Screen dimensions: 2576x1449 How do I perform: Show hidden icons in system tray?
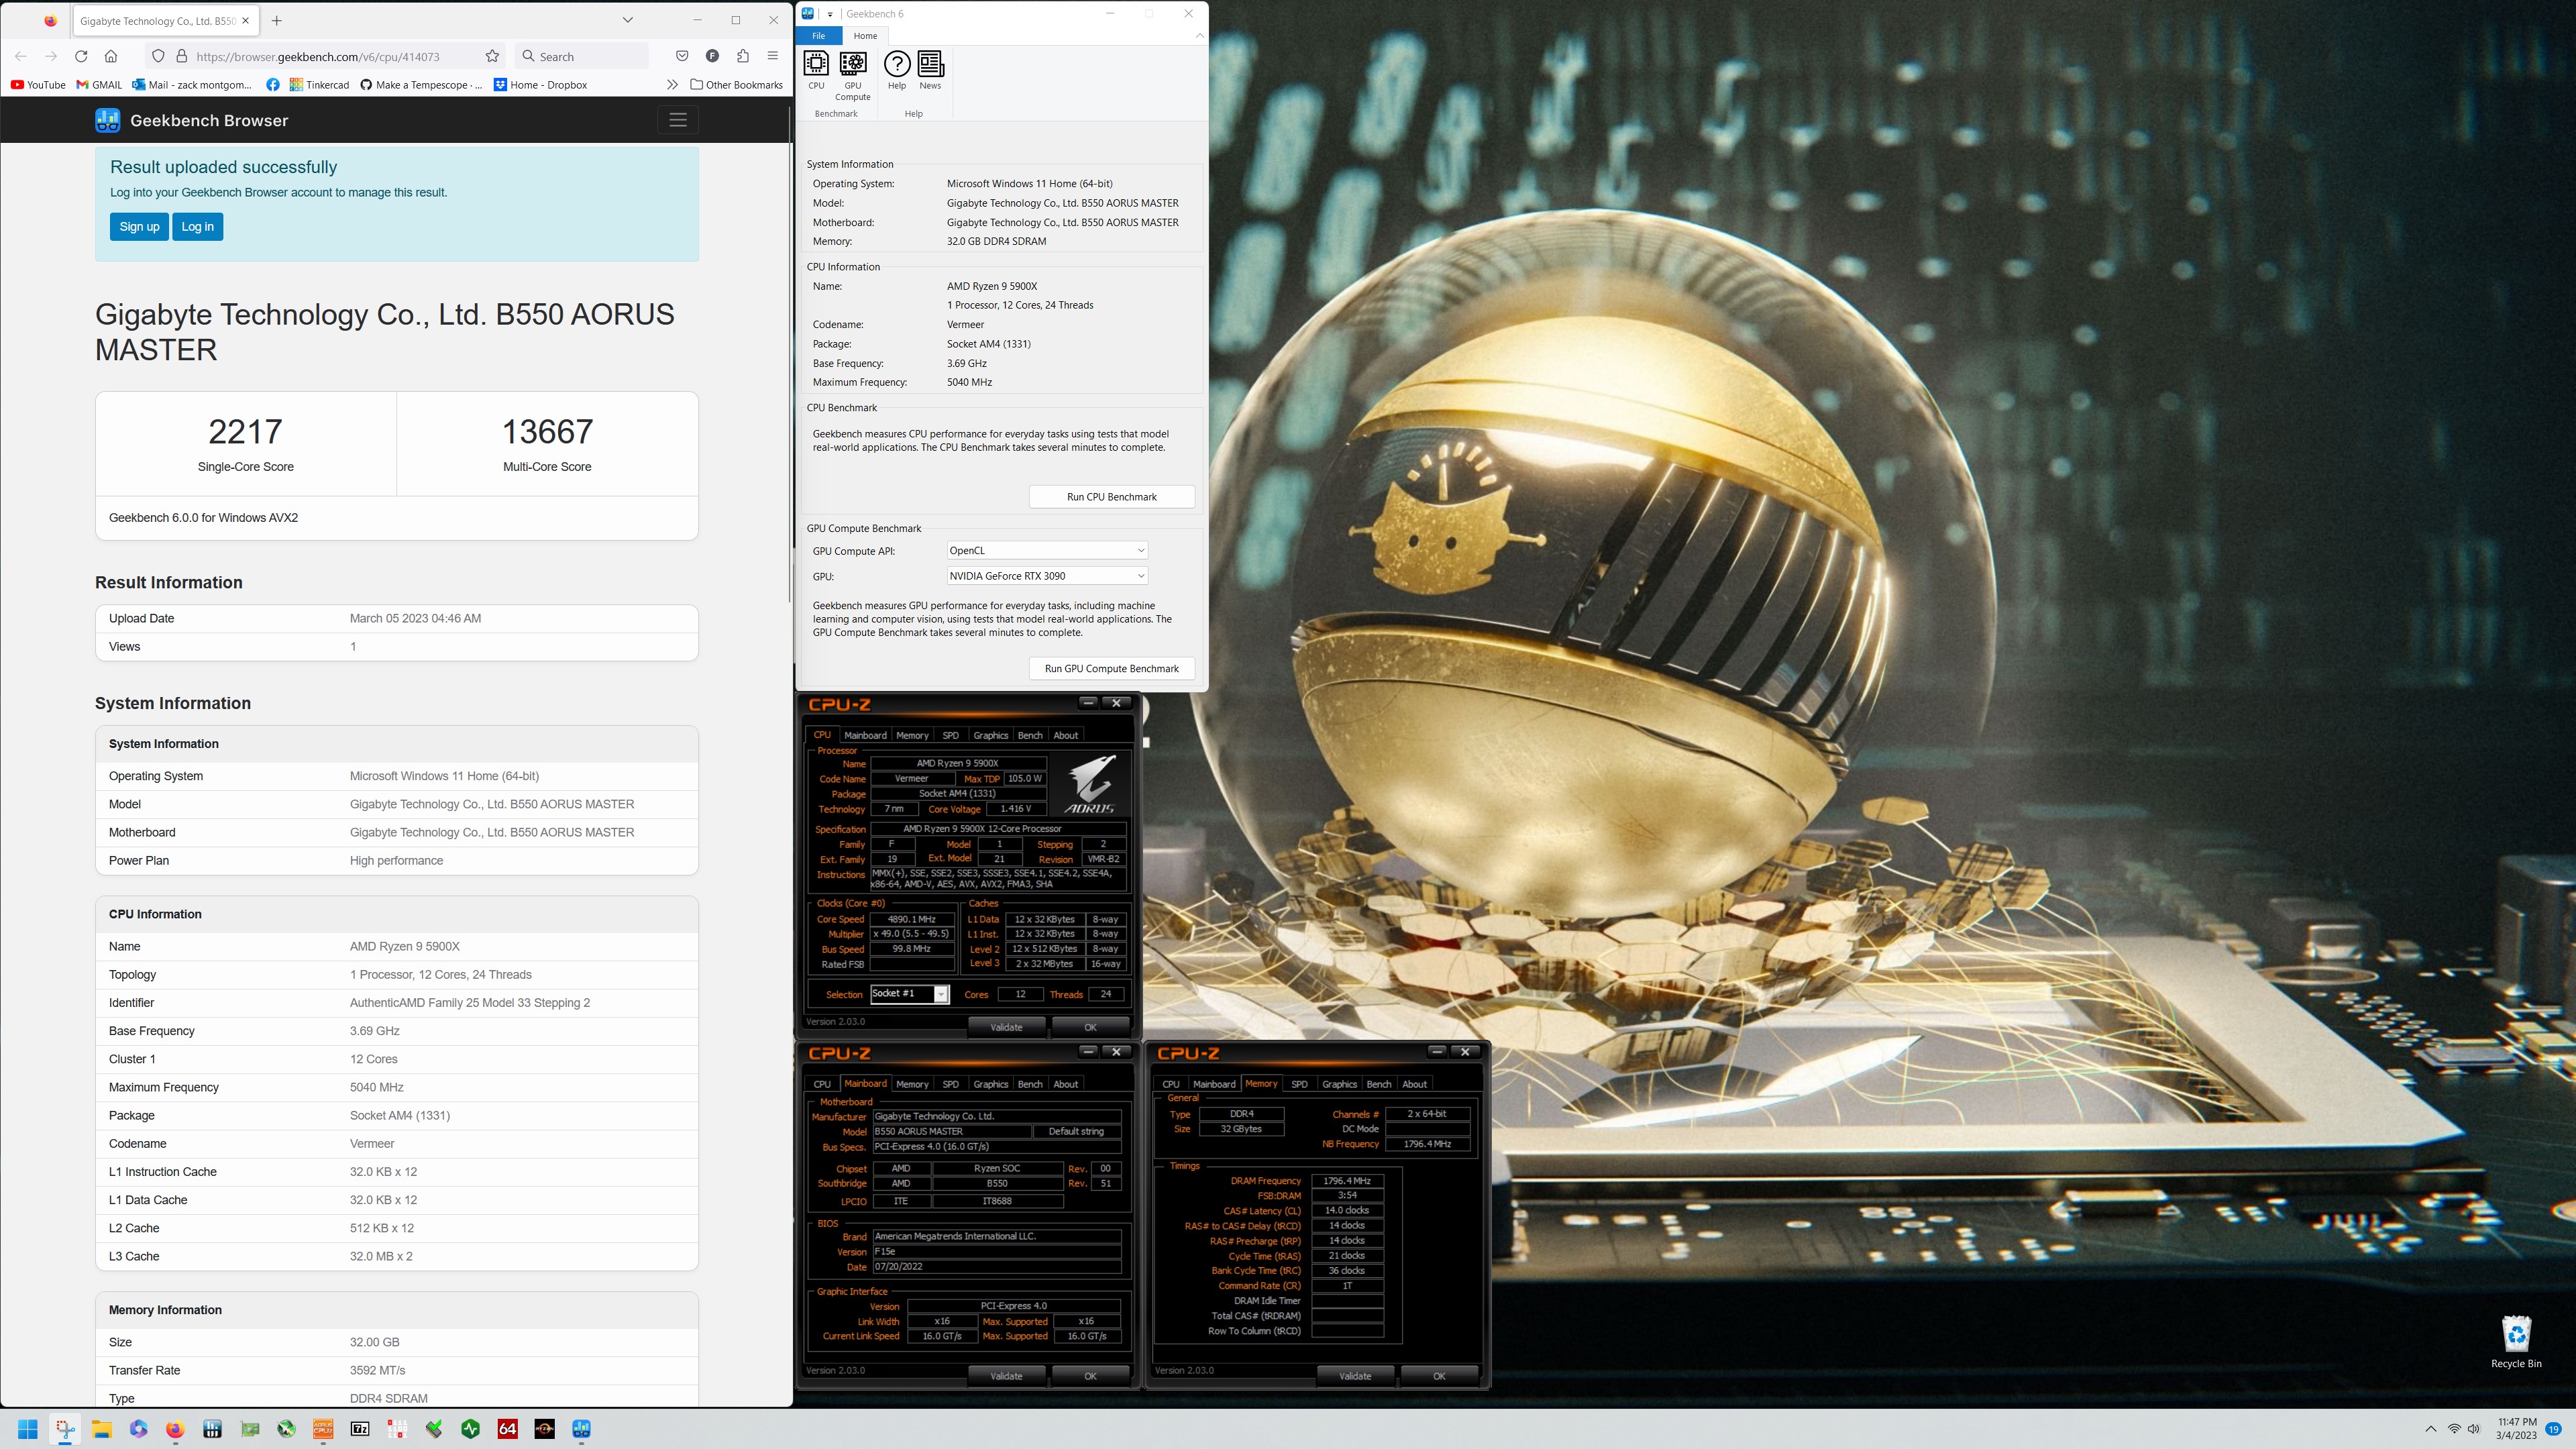[x=2431, y=1429]
